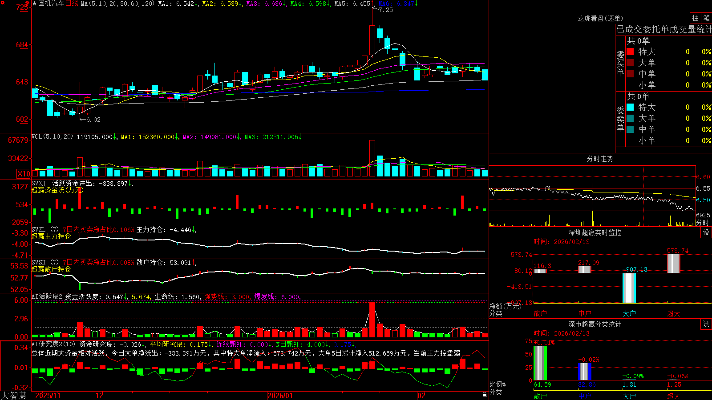Click the 已成交委托单成交量统计 header
Viewport: 712px width, 400px height.
664,29
